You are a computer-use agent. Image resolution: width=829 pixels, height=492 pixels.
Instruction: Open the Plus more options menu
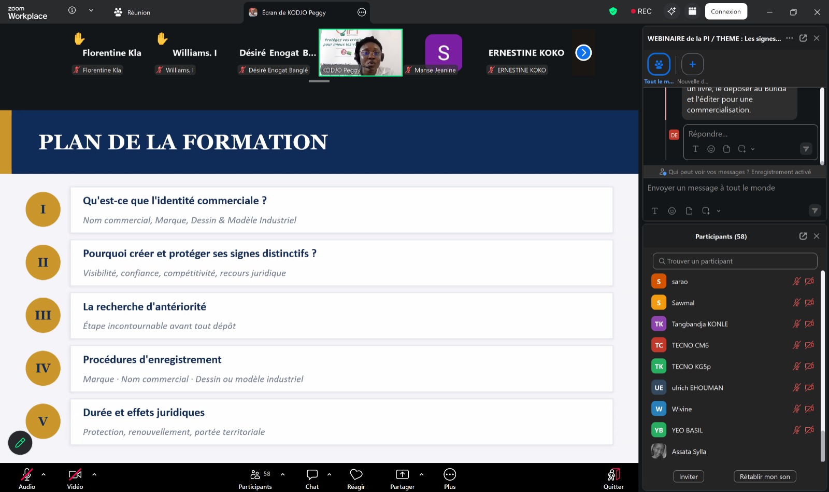coord(450,474)
